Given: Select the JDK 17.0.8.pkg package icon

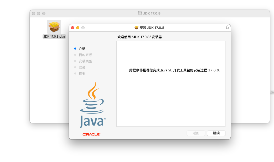Looking at the screenshot, I should point(54,26).
